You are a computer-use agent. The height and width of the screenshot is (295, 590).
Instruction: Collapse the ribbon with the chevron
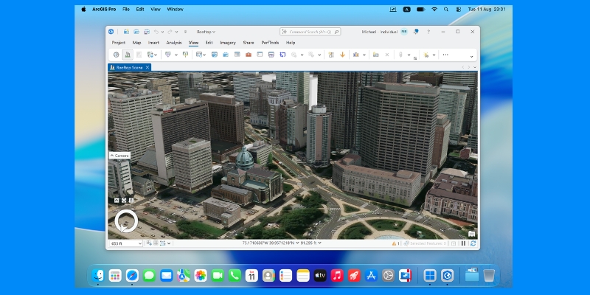[x=471, y=57]
